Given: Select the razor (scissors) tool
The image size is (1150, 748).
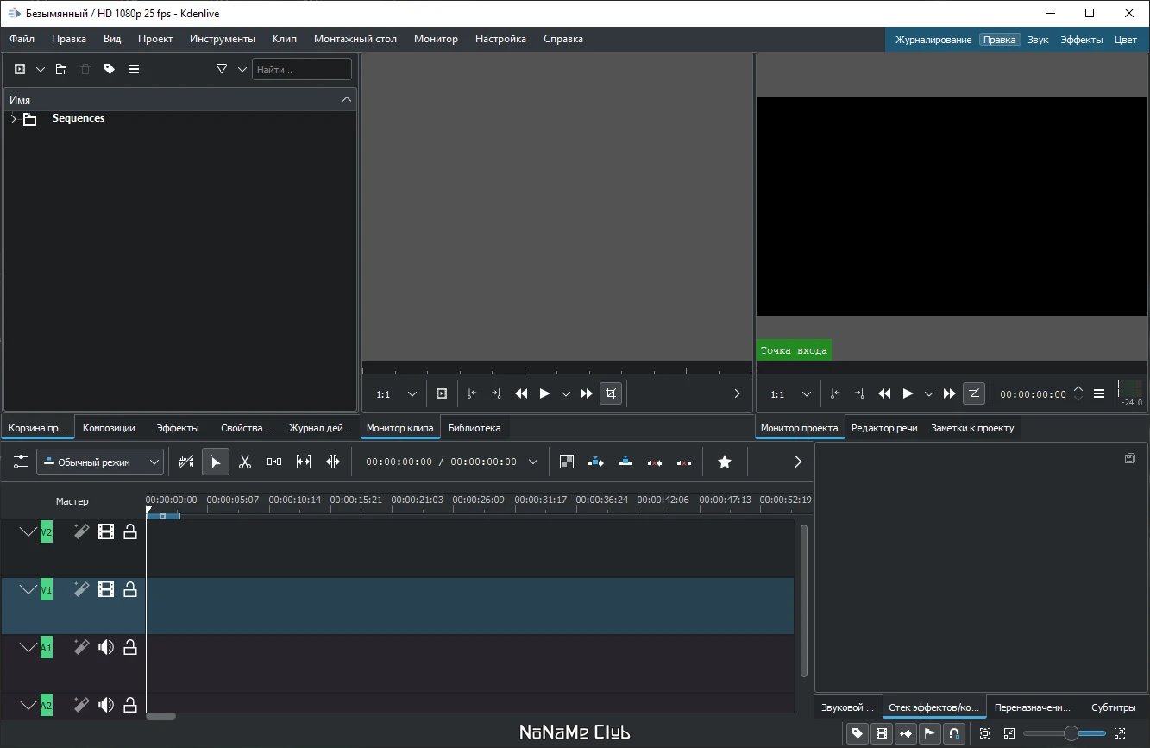Looking at the screenshot, I should [245, 462].
